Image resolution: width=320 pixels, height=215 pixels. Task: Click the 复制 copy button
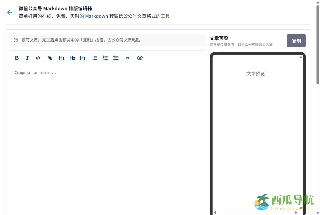(296, 41)
